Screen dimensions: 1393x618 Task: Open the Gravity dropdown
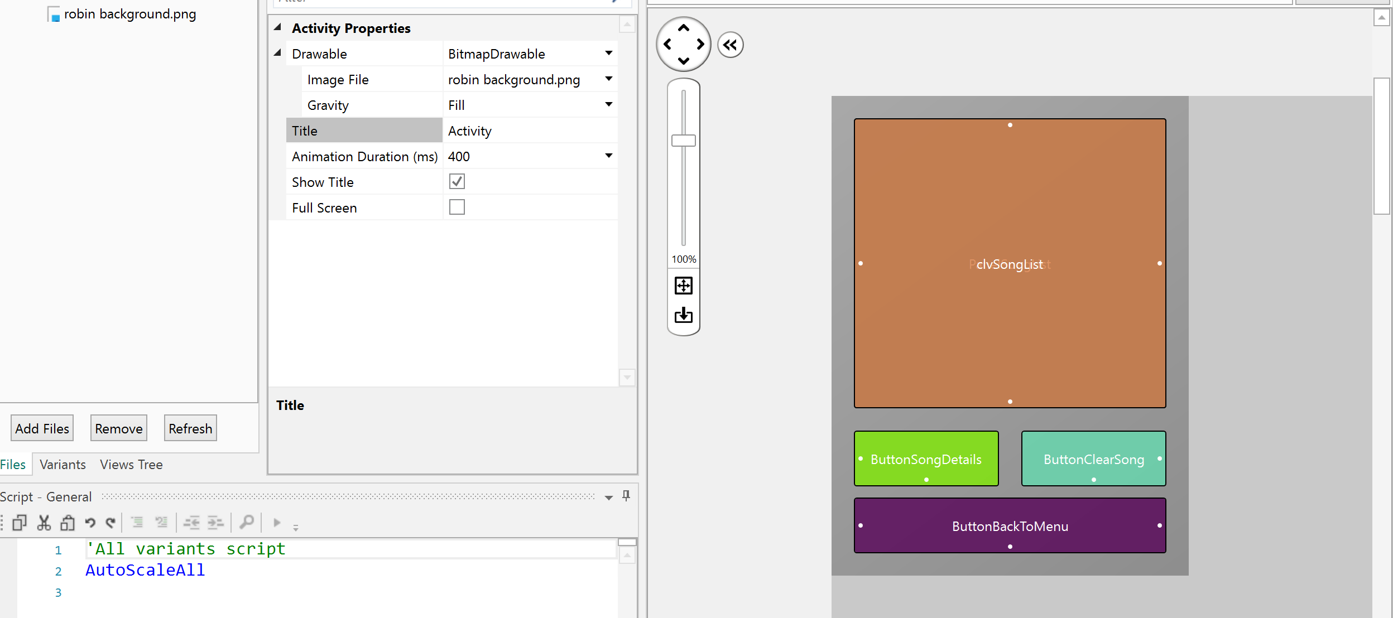tap(608, 105)
